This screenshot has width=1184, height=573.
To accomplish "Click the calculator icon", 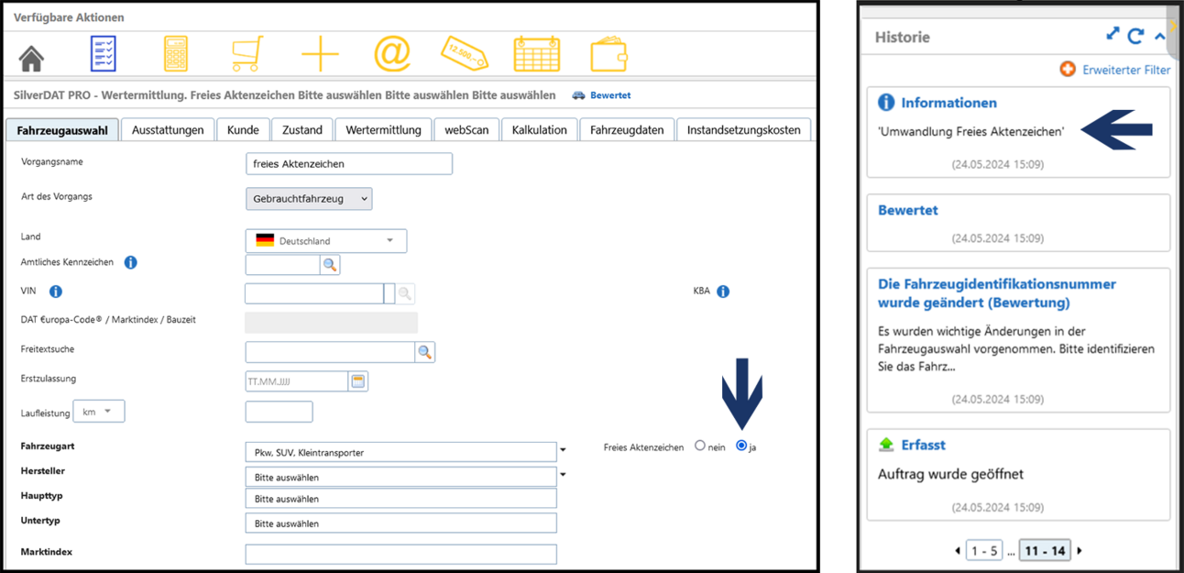I will coord(175,55).
